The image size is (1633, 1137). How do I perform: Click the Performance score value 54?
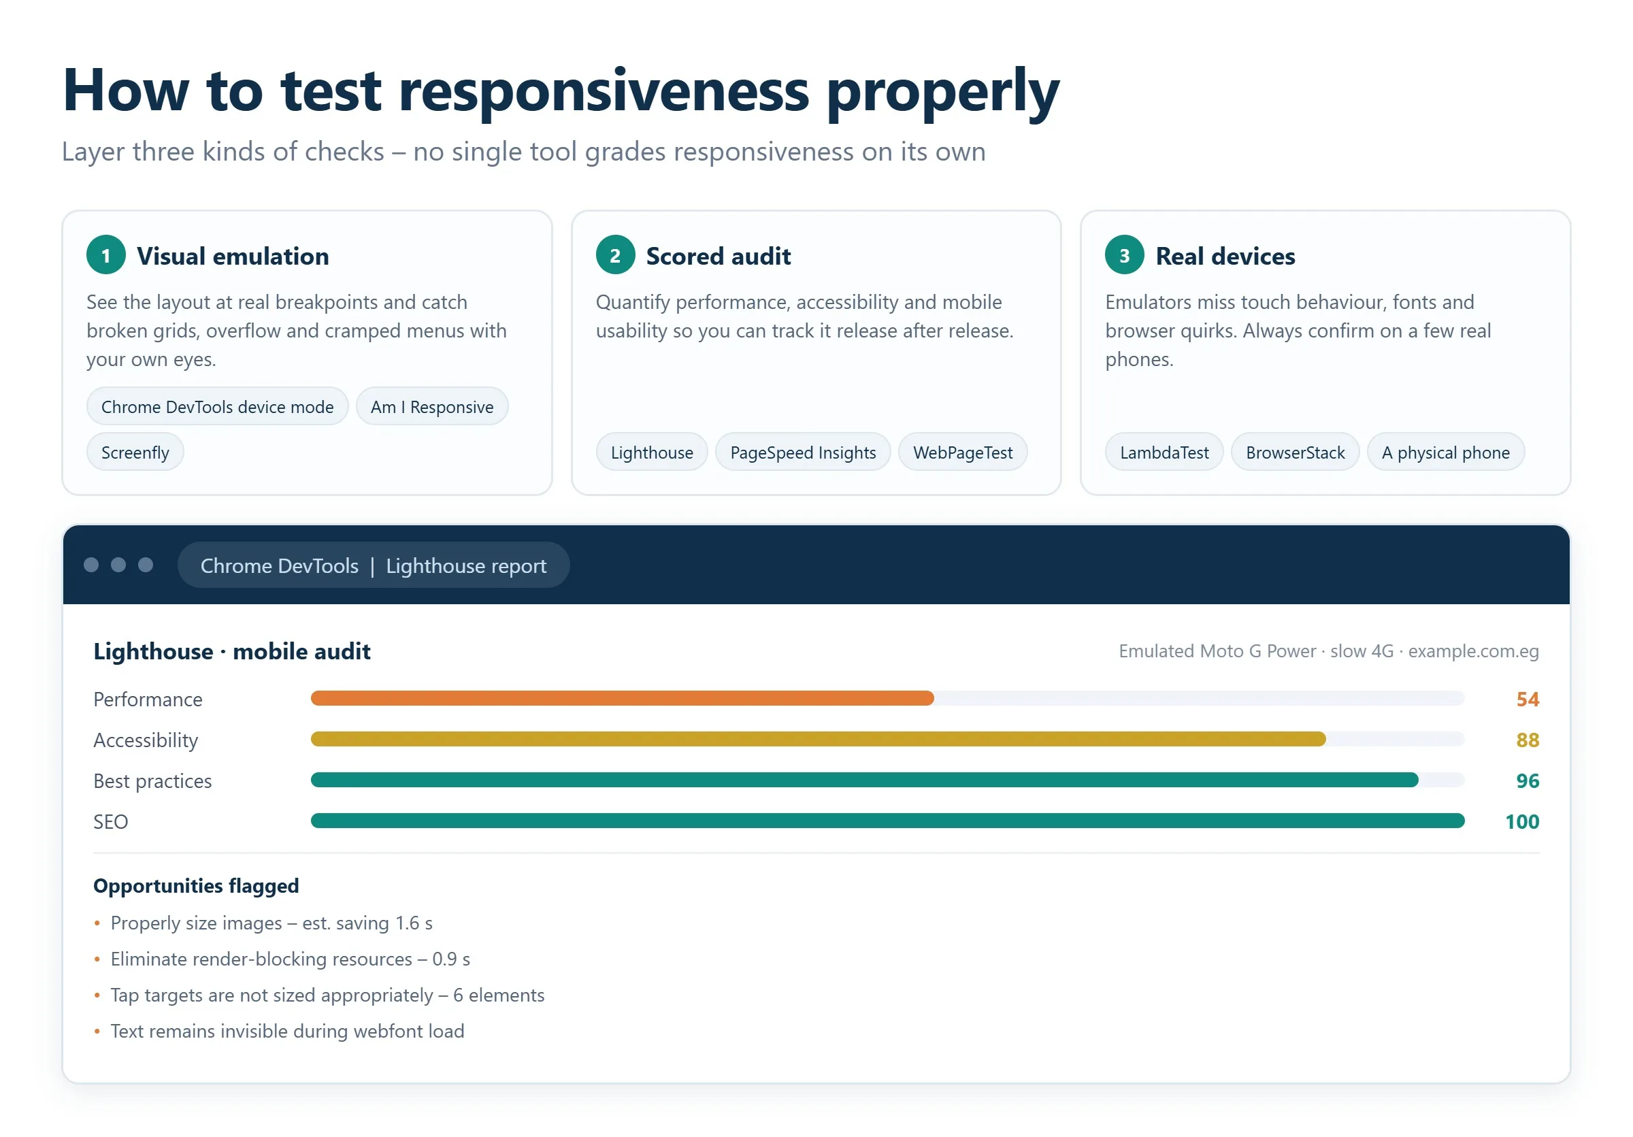[1527, 699]
